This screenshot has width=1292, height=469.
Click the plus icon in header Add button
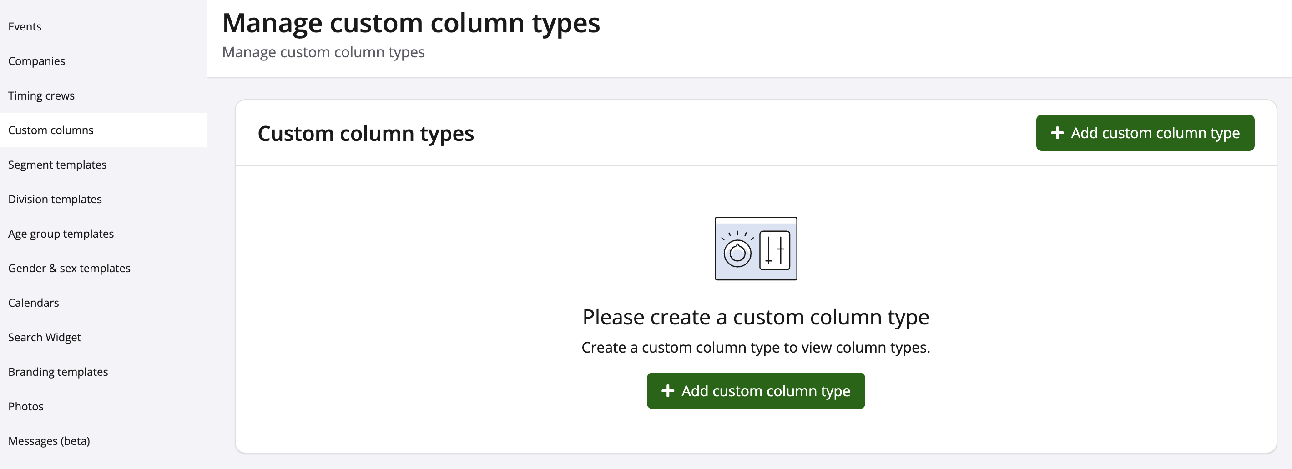(1057, 133)
